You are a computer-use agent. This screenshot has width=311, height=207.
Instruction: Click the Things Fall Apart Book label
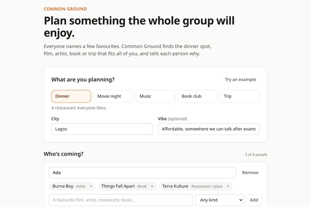click(x=124, y=186)
